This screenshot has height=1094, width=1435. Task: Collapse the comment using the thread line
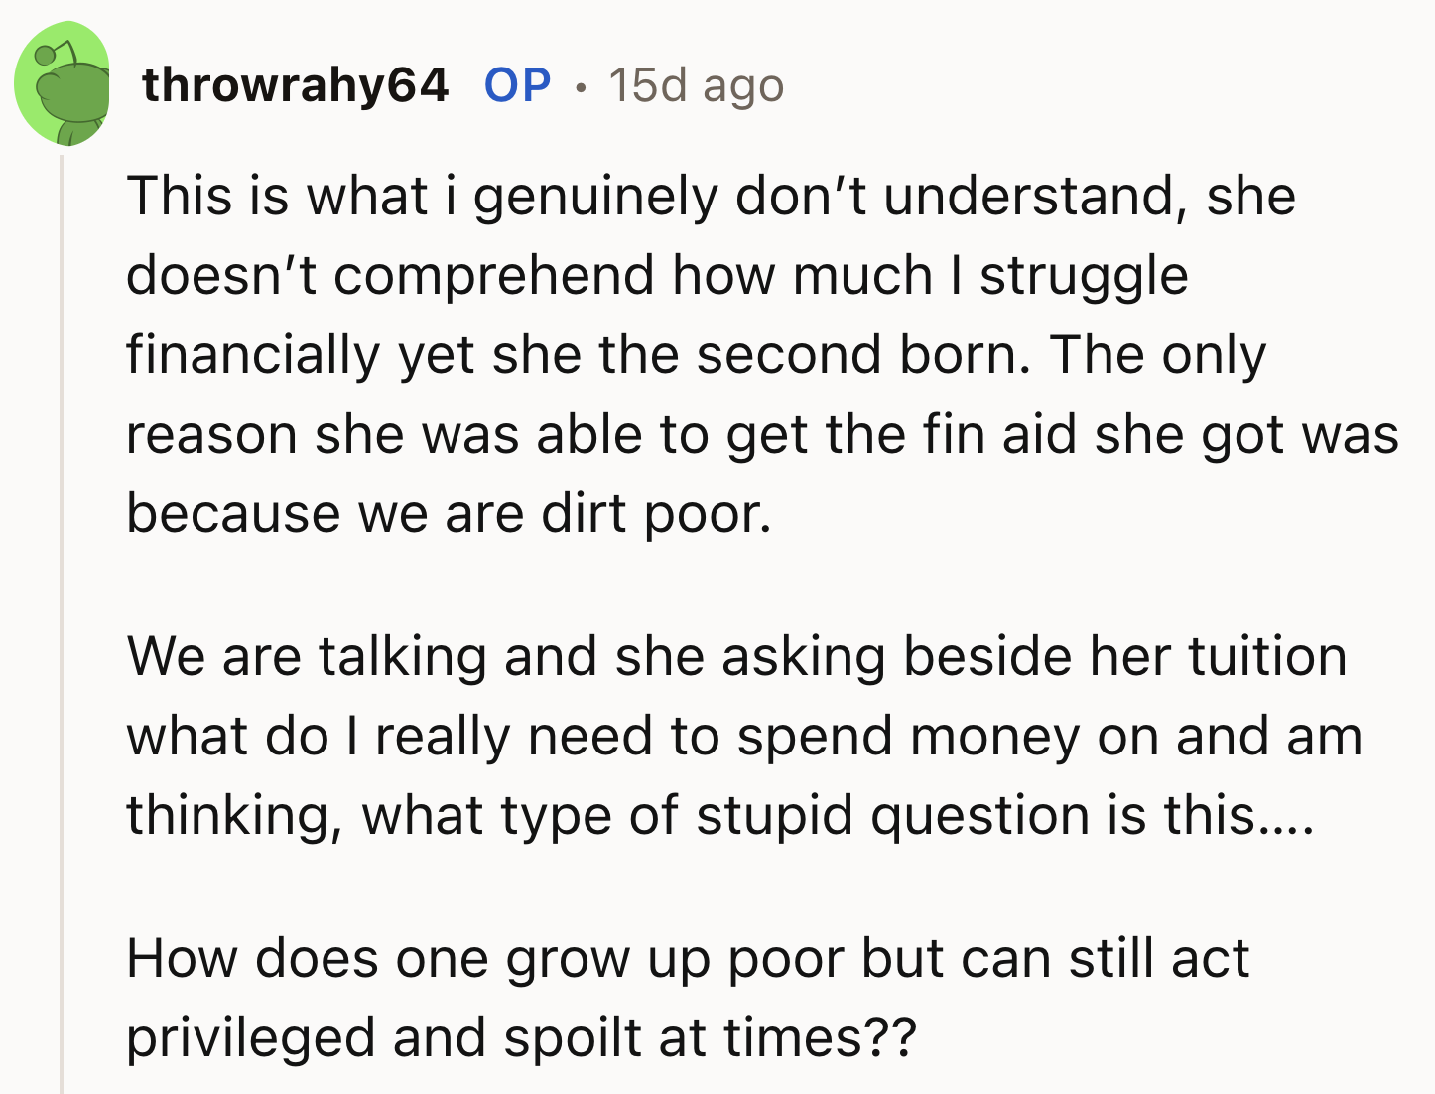[63, 596]
